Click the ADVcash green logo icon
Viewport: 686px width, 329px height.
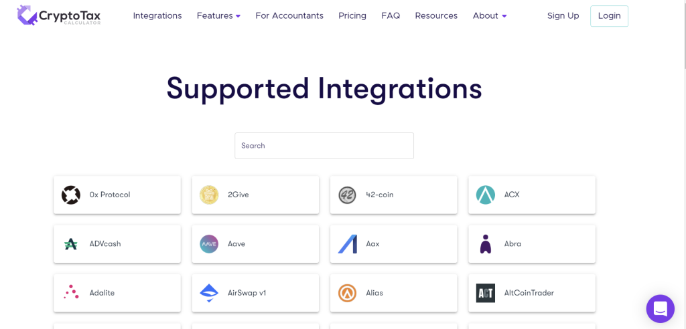pyautogui.click(x=71, y=244)
